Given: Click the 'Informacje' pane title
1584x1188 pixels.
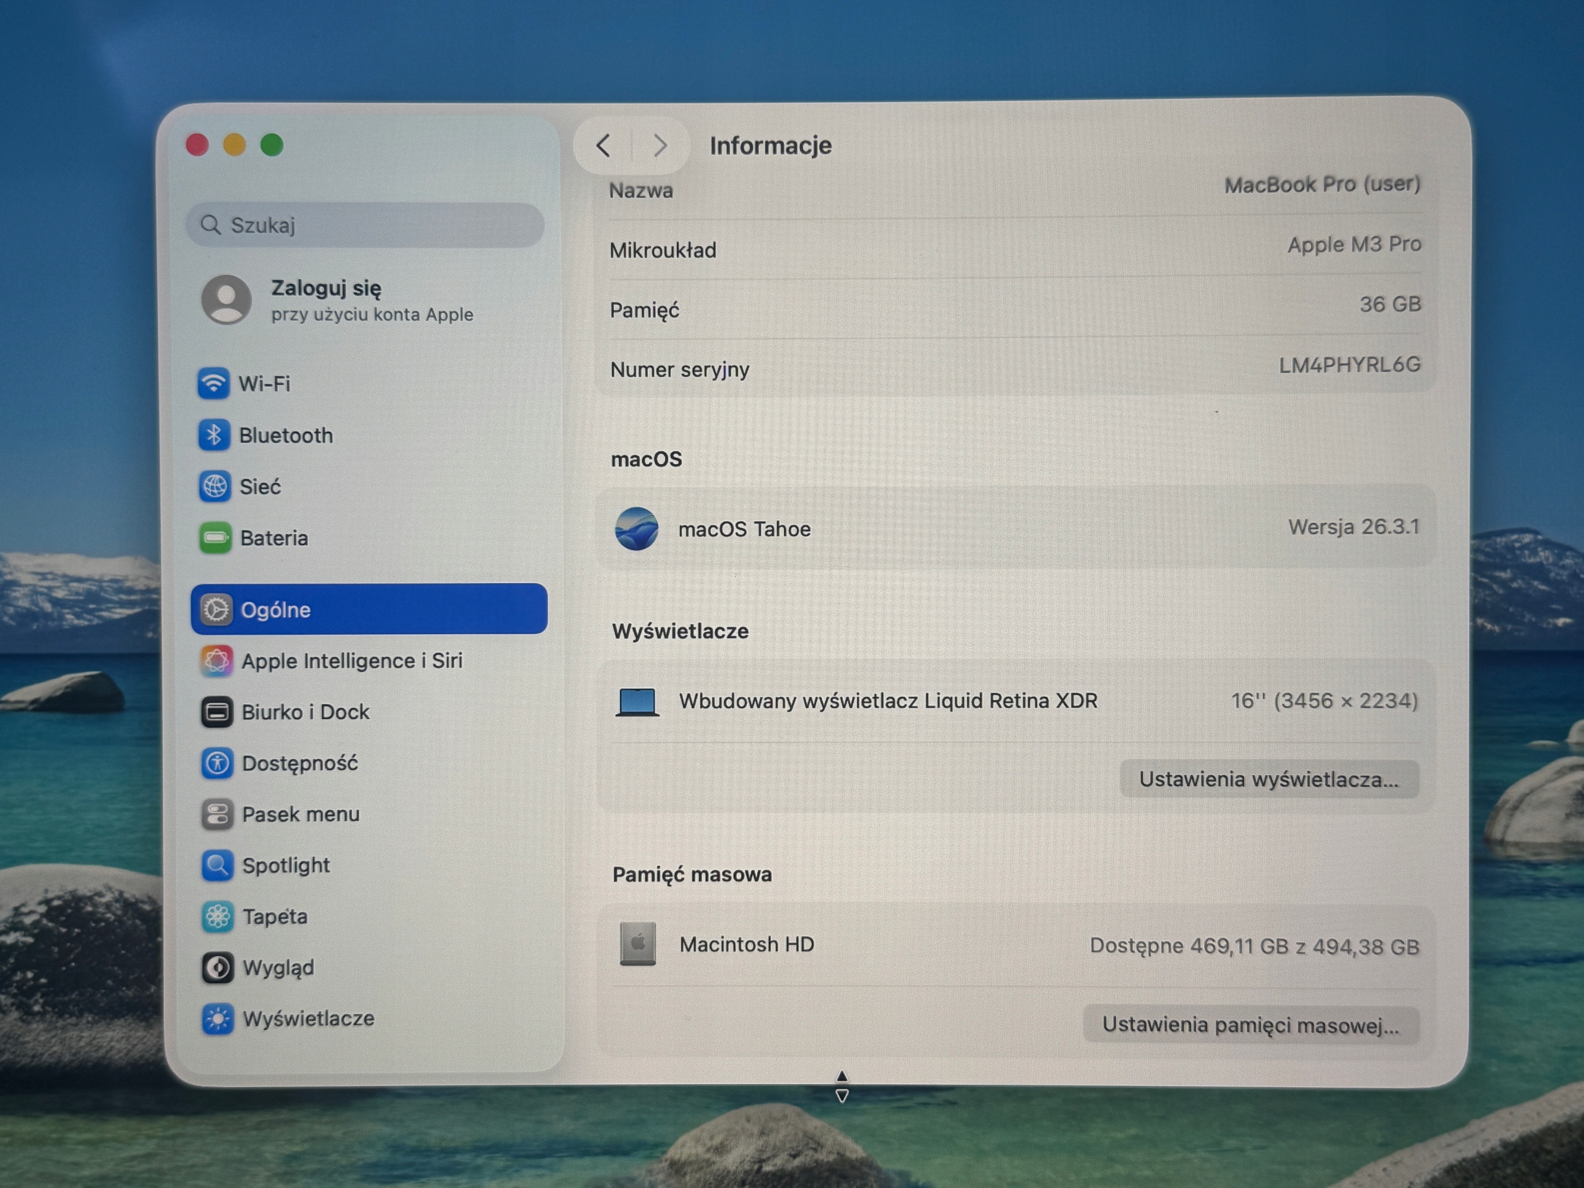Looking at the screenshot, I should point(770,145).
